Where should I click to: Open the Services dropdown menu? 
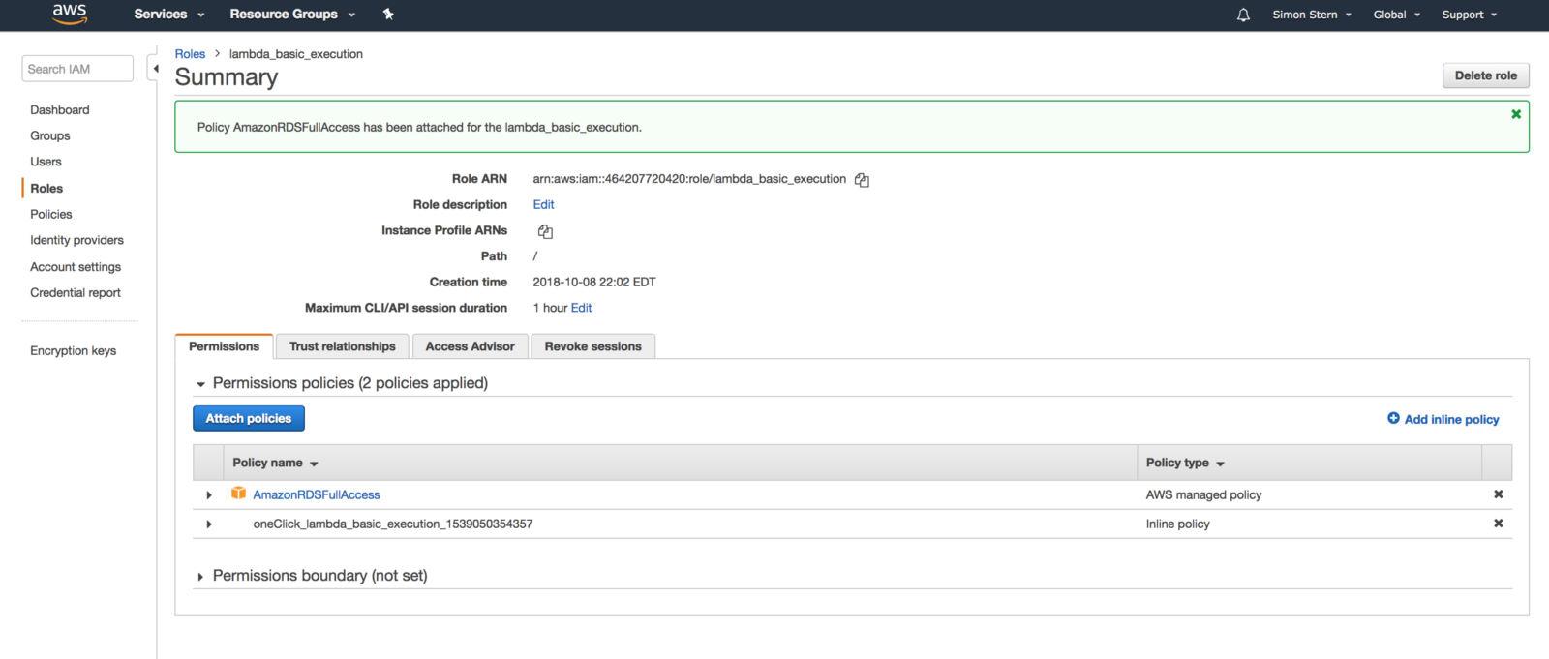[x=168, y=15]
